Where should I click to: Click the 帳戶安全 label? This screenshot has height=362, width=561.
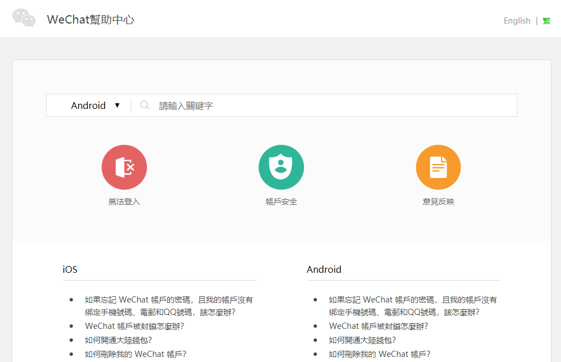pos(281,201)
